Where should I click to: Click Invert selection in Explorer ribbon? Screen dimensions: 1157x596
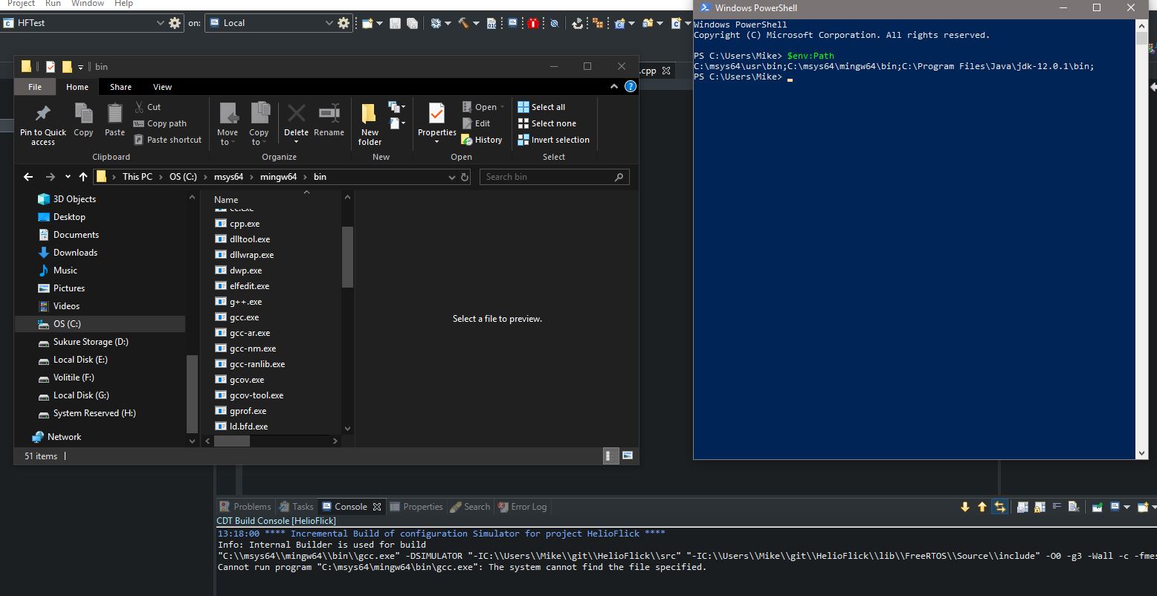click(x=554, y=140)
